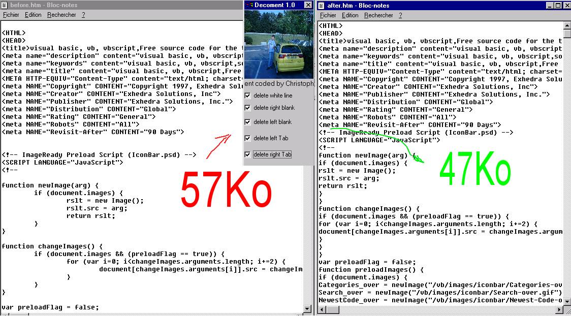The image size is (571, 316).
Task: Minimize the after.htm Notepad window
Action: pyautogui.click(x=551, y=5)
